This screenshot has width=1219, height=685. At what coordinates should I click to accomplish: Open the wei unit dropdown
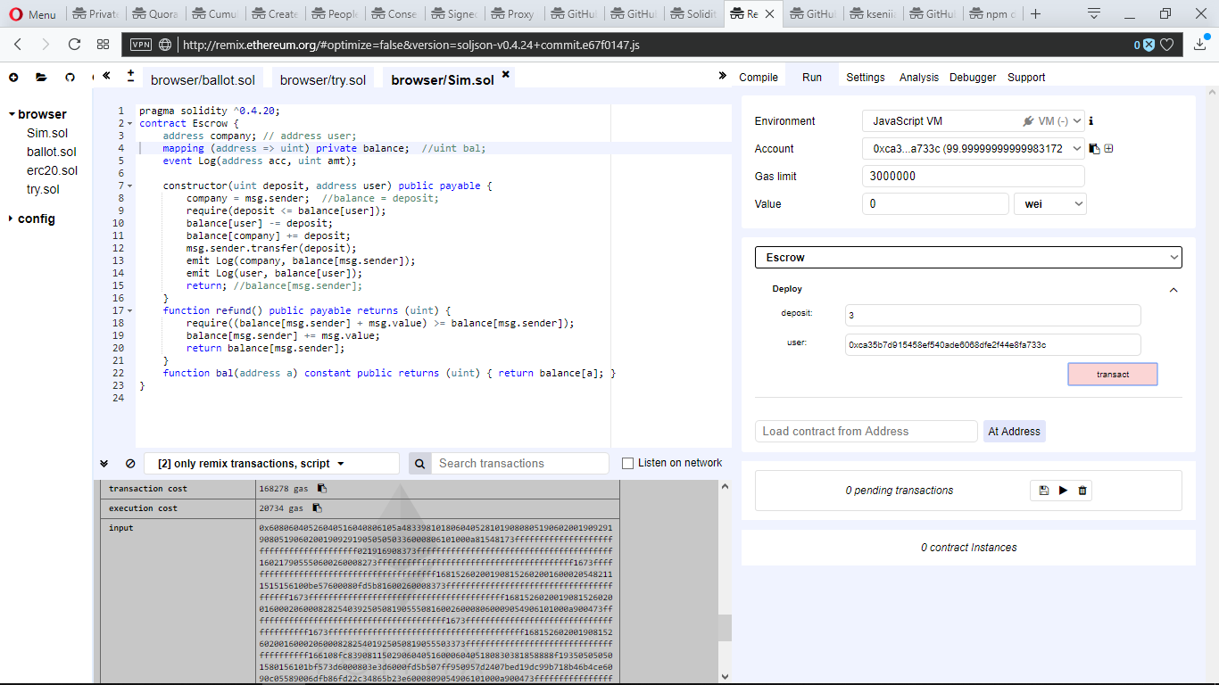pyautogui.click(x=1049, y=204)
